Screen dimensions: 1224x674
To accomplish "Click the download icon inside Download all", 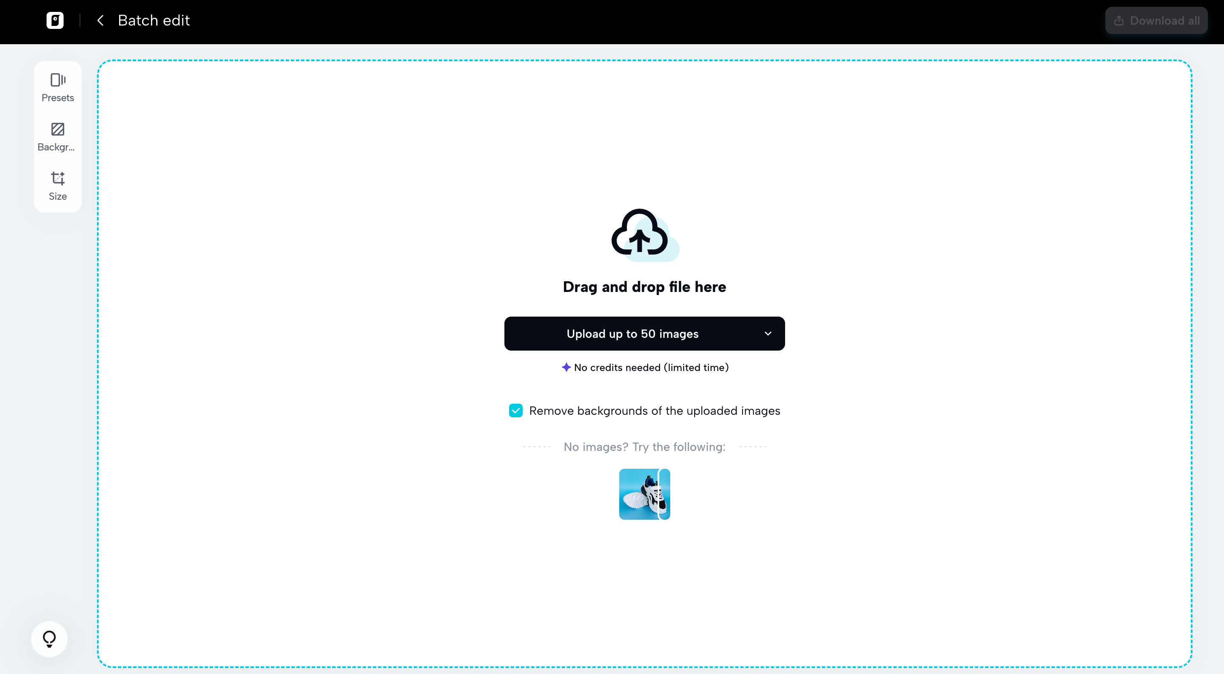I will [x=1119, y=20].
